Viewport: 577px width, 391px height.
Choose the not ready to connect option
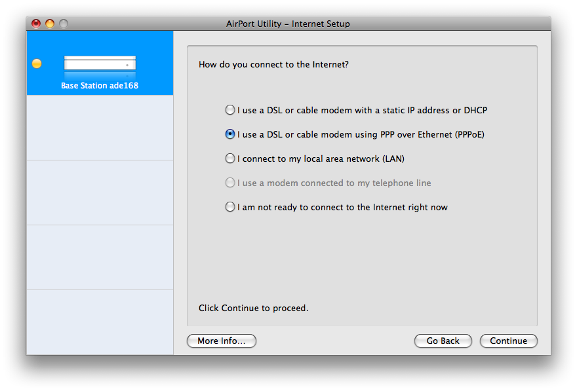230,207
